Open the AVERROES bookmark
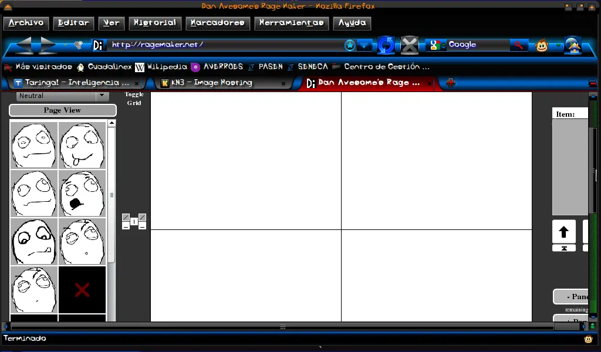The image size is (601, 352). (217, 67)
